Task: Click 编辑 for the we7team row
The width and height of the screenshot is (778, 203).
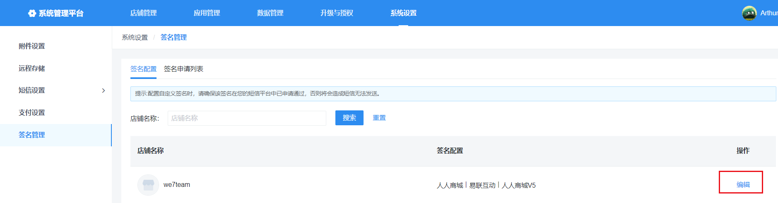Action: point(743,184)
